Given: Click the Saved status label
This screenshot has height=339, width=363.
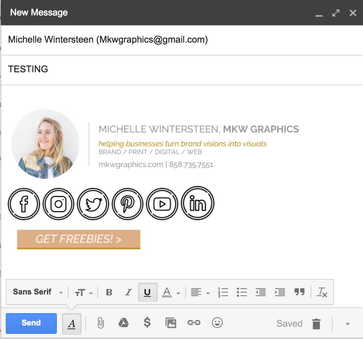Looking at the screenshot, I should 289,324.
